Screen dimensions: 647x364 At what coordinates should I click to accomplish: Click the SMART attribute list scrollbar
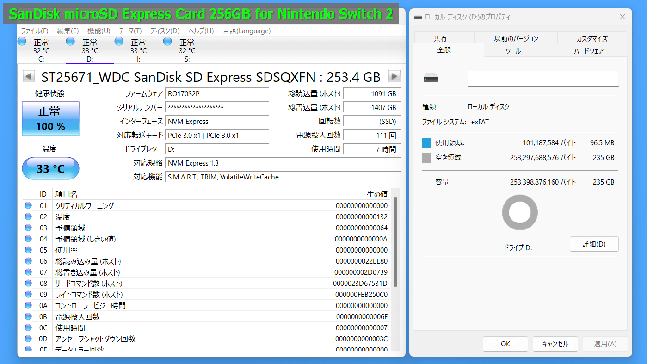pyautogui.click(x=395, y=241)
